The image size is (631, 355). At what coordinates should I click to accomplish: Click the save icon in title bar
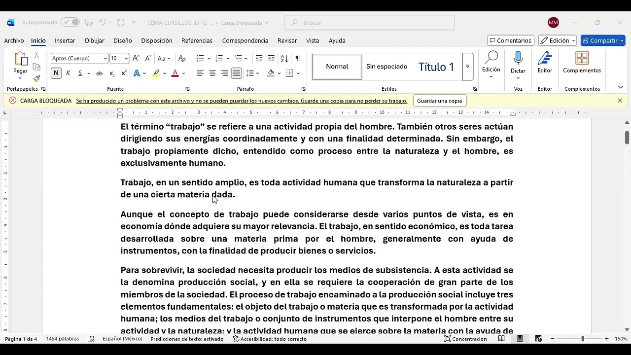pos(89,22)
